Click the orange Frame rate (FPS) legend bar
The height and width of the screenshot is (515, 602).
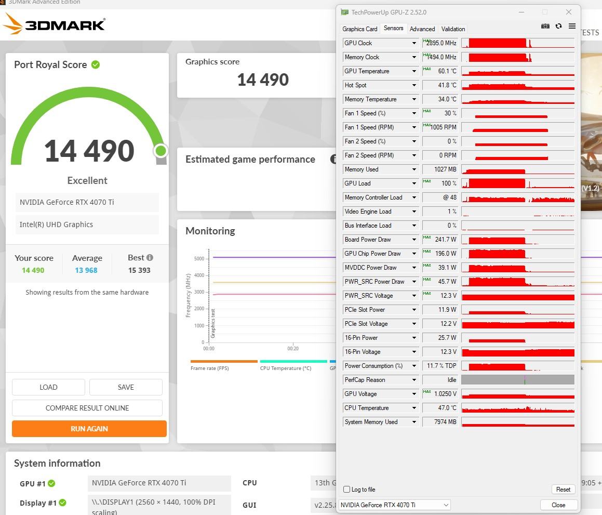click(224, 361)
